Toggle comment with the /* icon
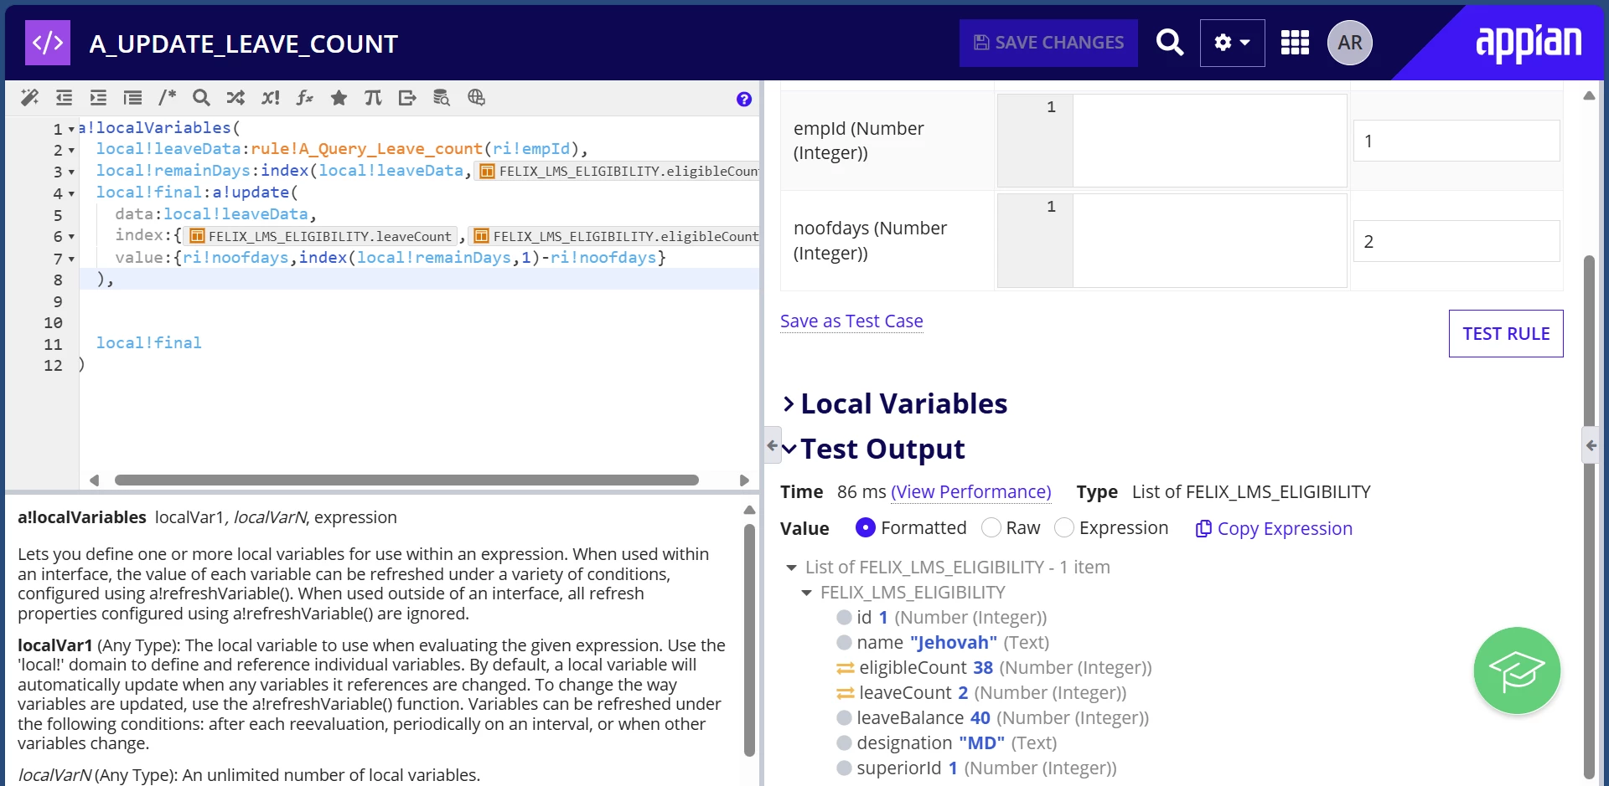The width and height of the screenshot is (1609, 786). [x=167, y=98]
